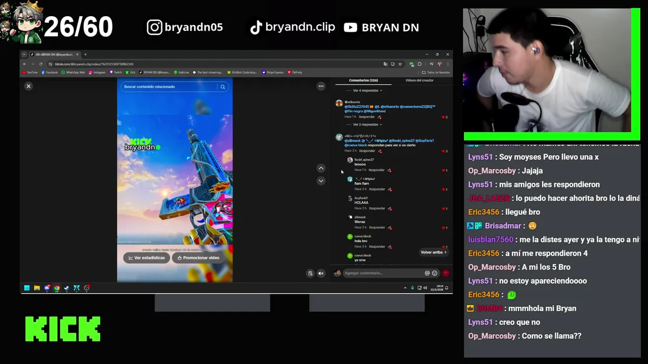The height and width of the screenshot is (364, 648).
Task: Expand 'Ver 2 respuestas'
Action: pyautogui.click(x=367, y=124)
